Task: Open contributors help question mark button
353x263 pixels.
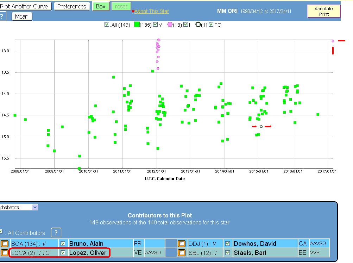Action: tap(56, 232)
